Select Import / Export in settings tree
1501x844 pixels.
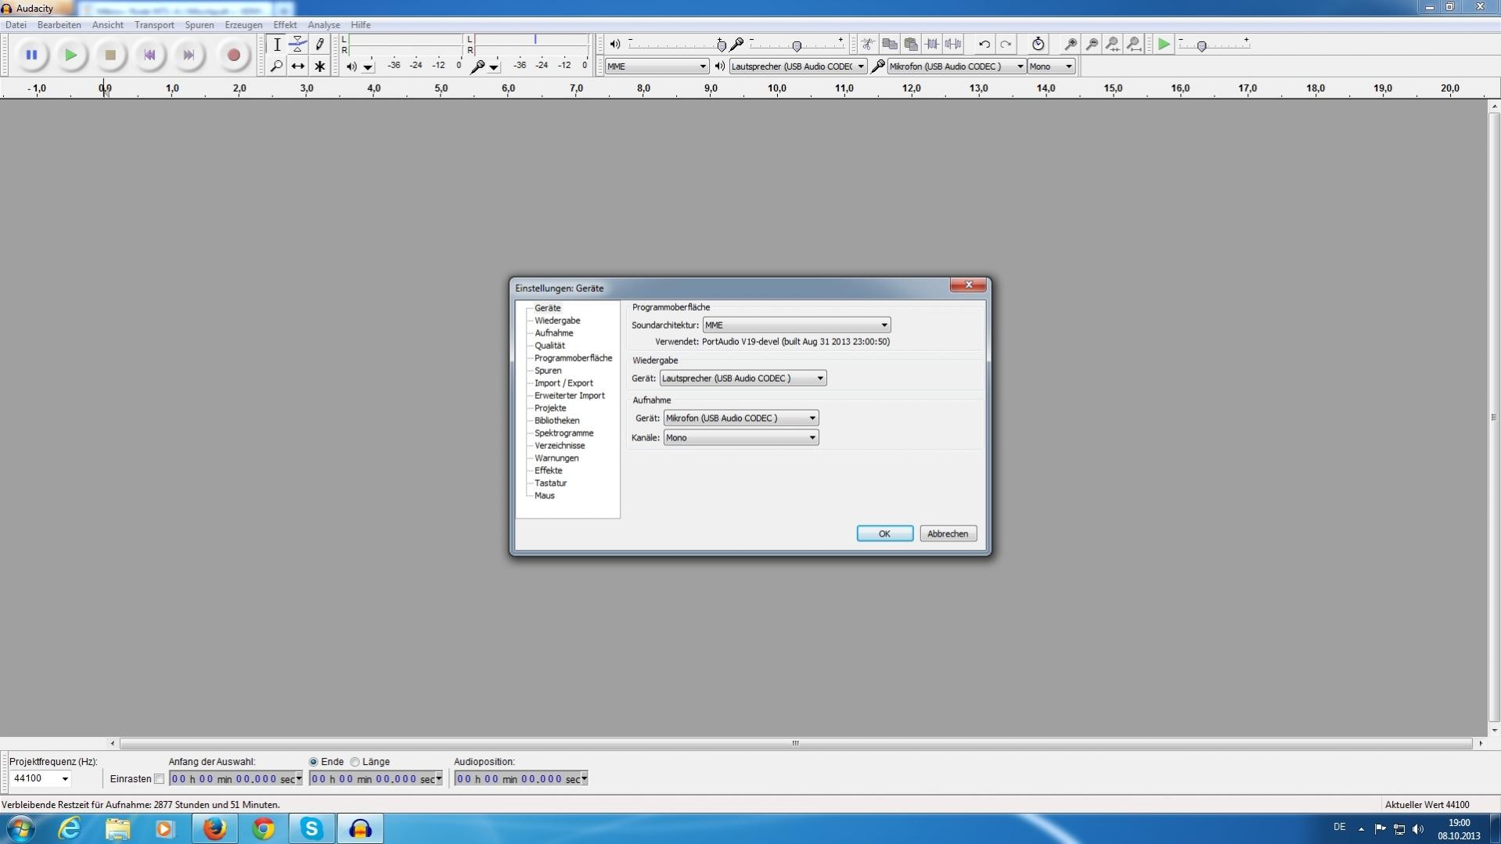pyautogui.click(x=563, y=383)
